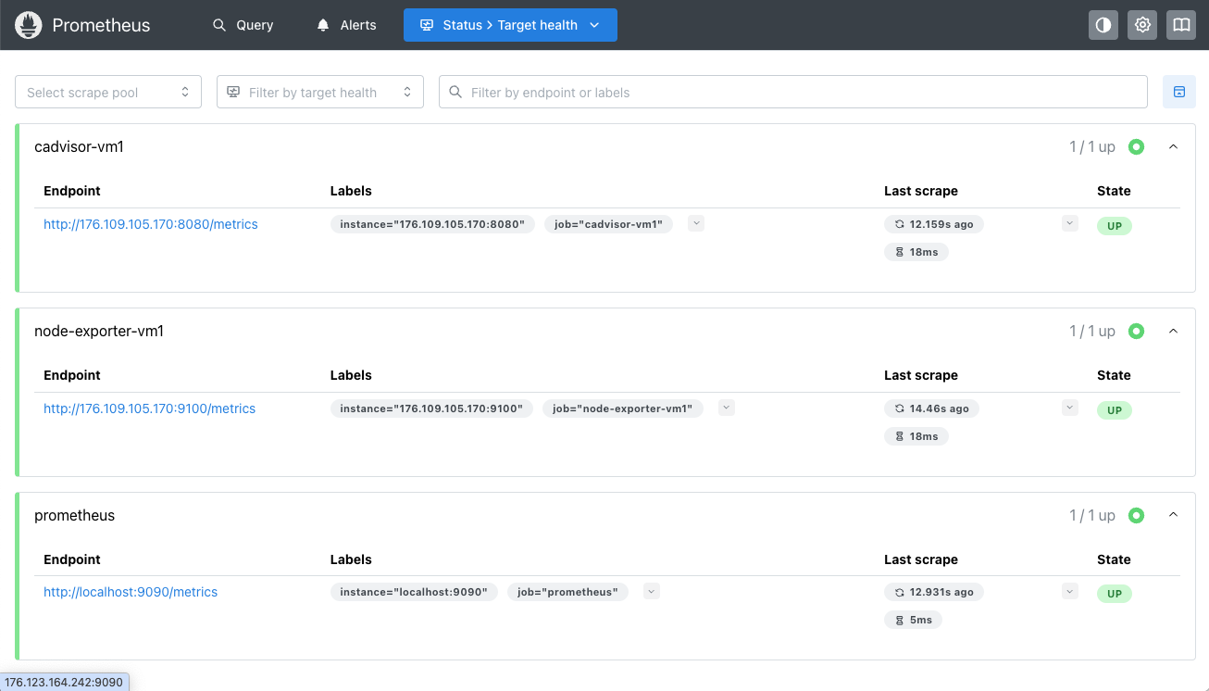This screenshot has width=1209, height=691.
Task: Click the green health ring for node-exporter-vm1
Action: click(1136, 331)
